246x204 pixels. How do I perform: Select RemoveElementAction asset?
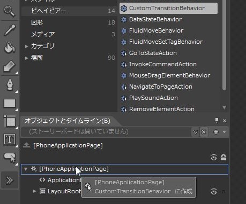162,109
